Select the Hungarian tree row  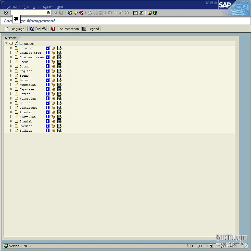(28, 85)
